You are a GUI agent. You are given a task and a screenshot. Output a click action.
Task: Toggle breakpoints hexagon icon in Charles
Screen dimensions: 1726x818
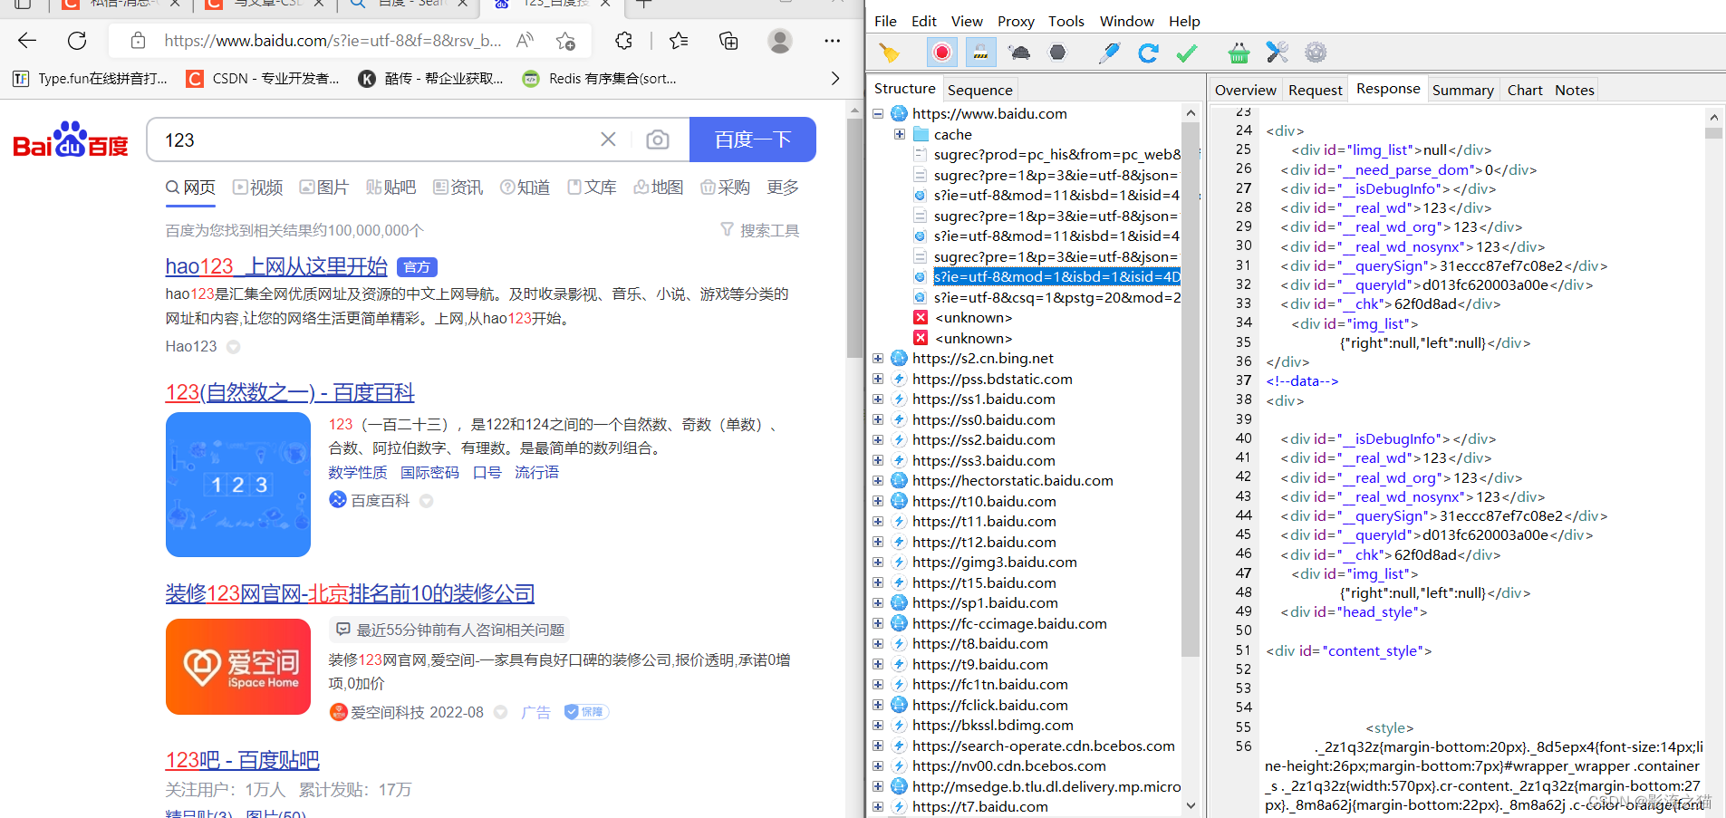tap(1057, 53)
